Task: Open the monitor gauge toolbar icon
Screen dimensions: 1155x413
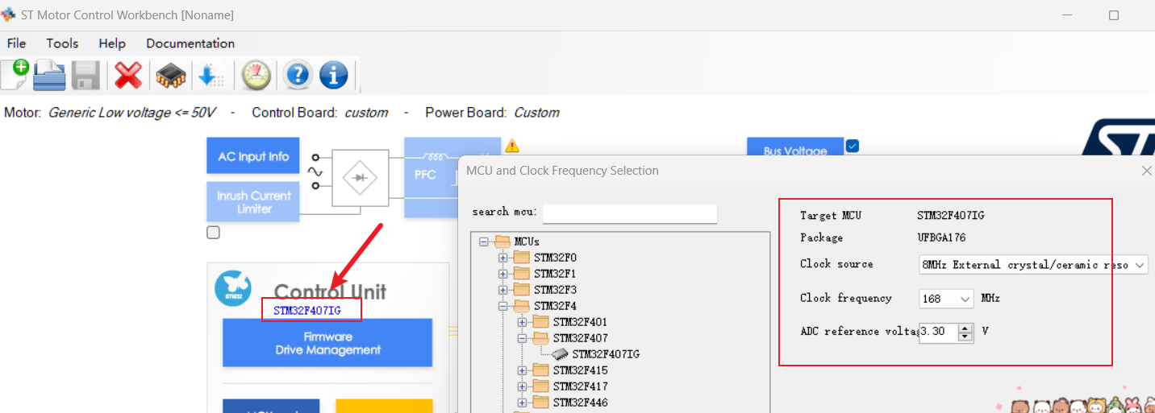Action: [x=256, y=76]
